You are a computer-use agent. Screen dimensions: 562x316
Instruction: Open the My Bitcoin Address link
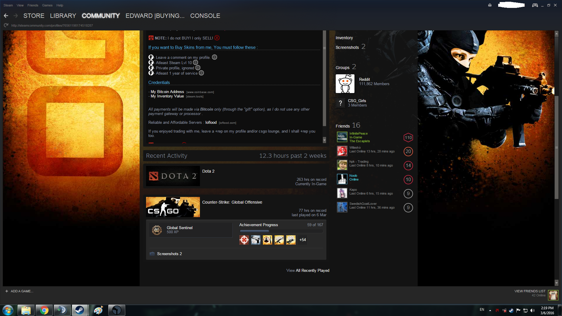(167, 92)
